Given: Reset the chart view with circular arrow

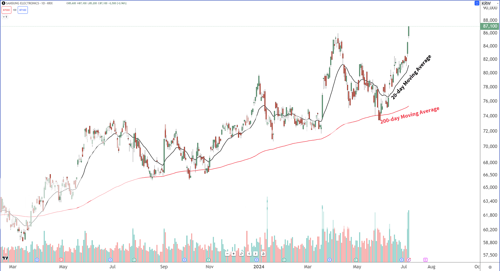Looking at the screenshot, I should (263, 254).
